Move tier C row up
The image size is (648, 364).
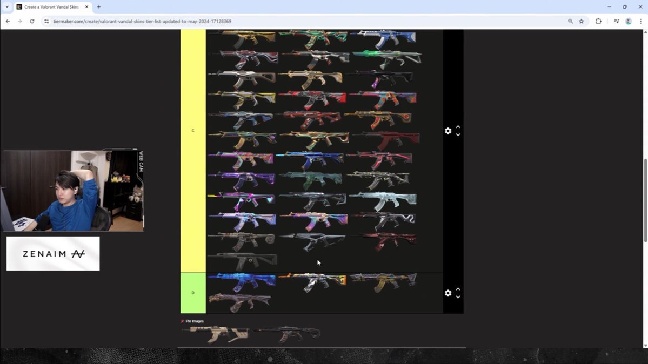(x=458, y=127)
